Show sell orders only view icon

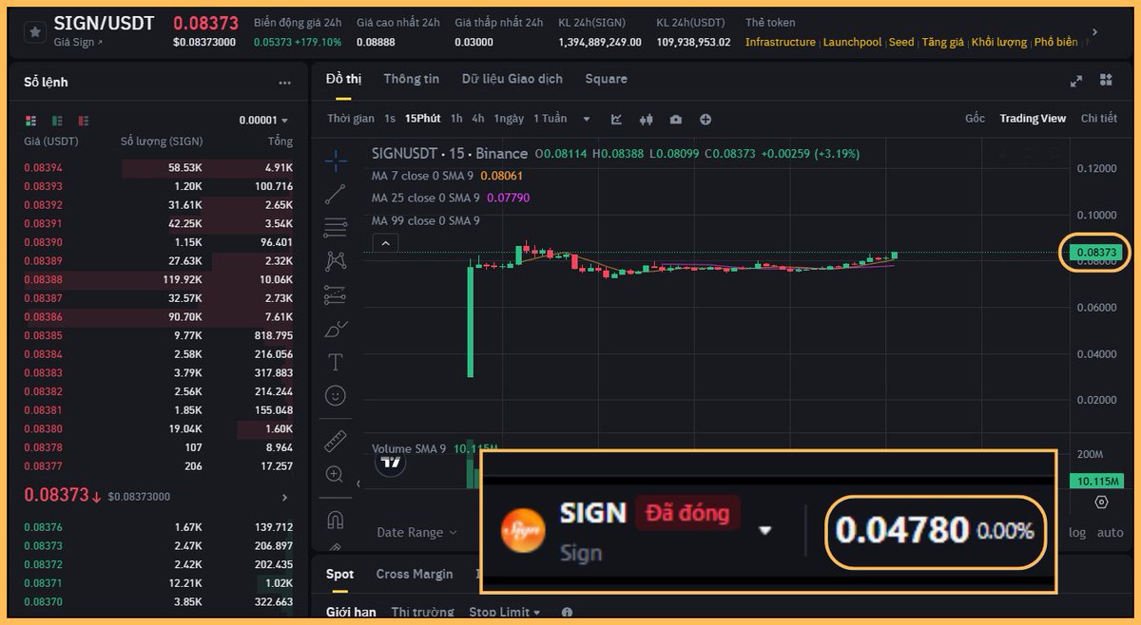point(84,121)
